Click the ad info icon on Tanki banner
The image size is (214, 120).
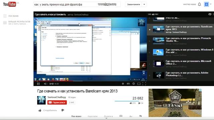200,90
